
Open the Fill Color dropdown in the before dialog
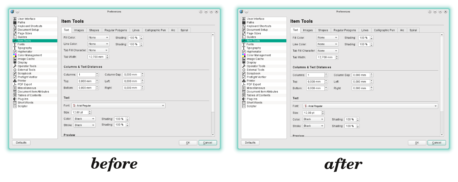click(98, 38)
